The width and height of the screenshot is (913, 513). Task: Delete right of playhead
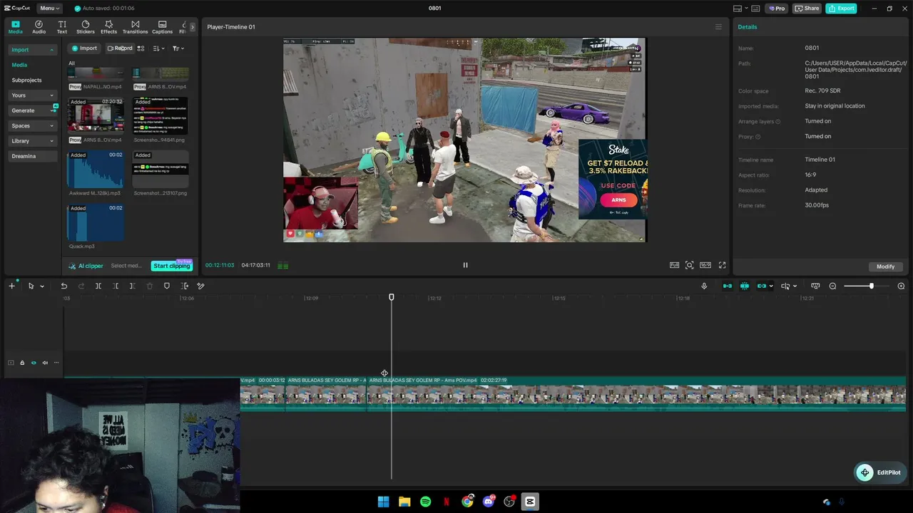pyautogui.click(x=132, y=286)
